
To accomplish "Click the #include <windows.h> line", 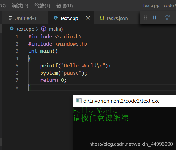I will [58, 44].
